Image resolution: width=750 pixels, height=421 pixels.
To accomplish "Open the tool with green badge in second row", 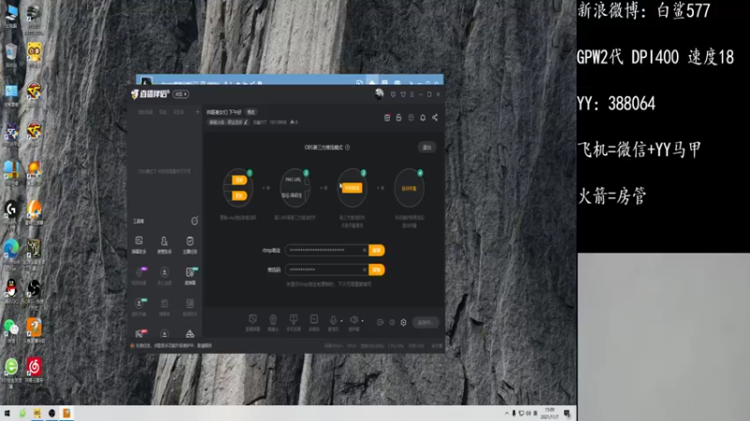I will tap(190, 276).
